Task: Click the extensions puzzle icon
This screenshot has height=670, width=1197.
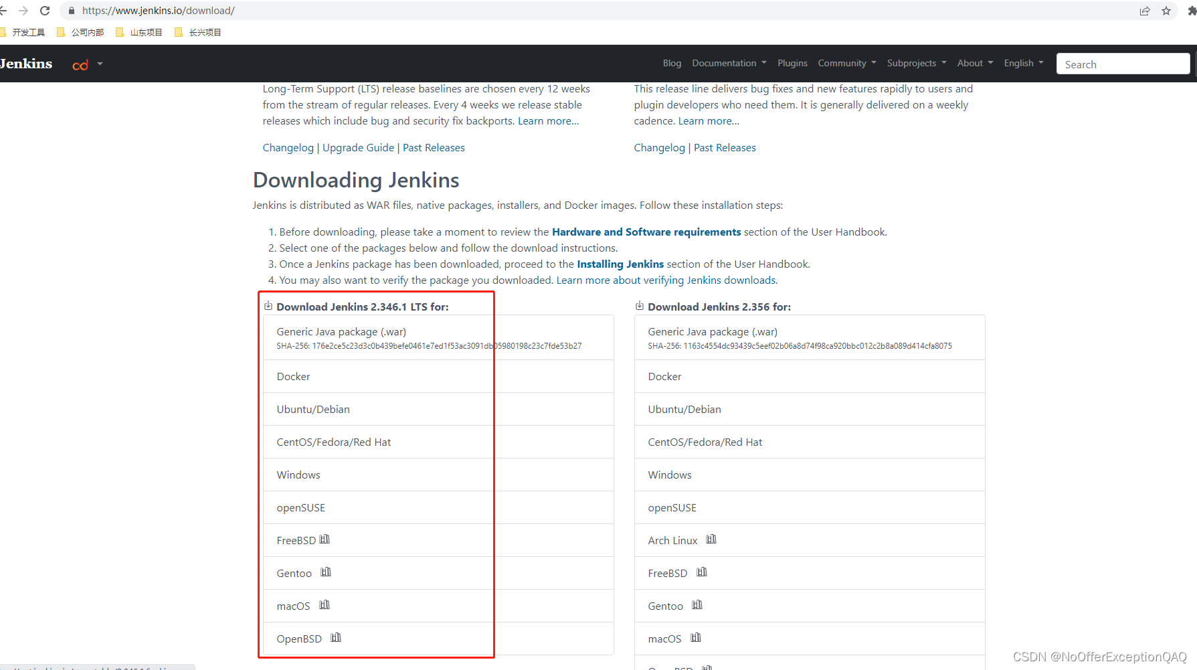Action: pyautogui.click(x=1192, y=11)
